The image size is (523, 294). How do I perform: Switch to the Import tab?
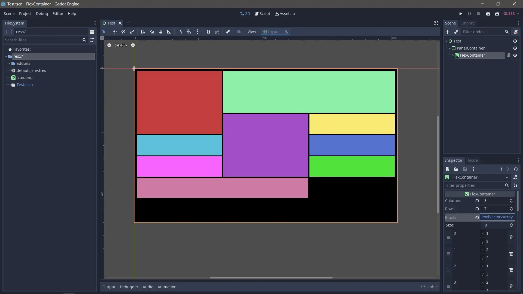(468, 23)
